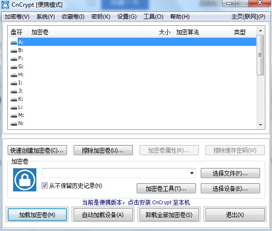272x231 pixels.
Task: Click the 加密算法 column header
Action: (x=202, y=32)
